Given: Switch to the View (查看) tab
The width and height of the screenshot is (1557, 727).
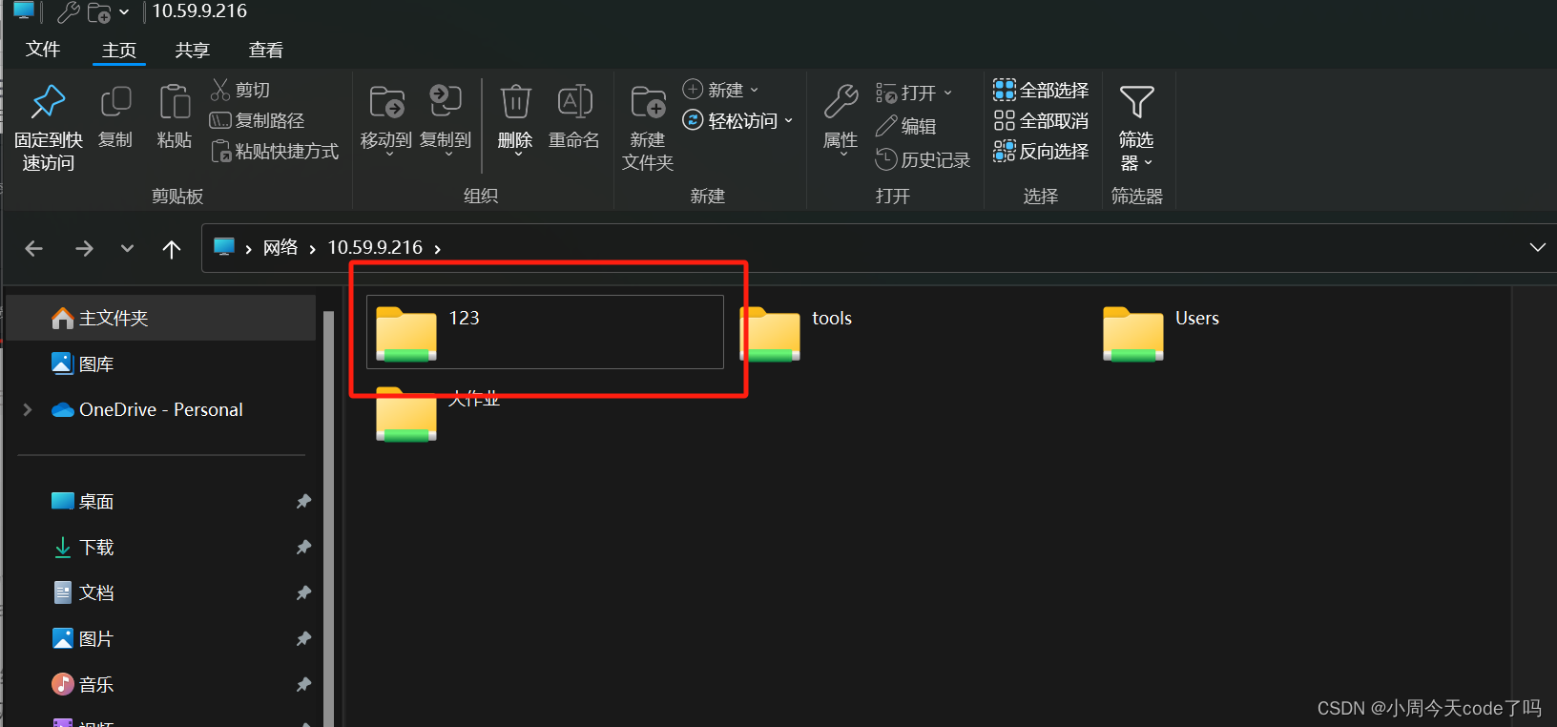Looking at the screenshot, I should coord(266,50).
